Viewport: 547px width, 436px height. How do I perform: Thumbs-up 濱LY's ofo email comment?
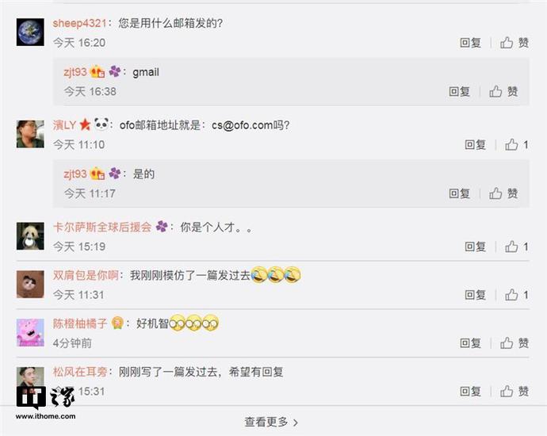point(517,145)
